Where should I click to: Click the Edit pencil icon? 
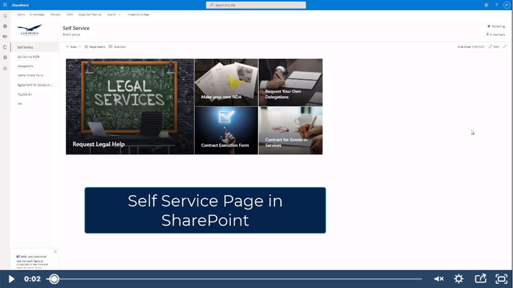click(491, 47)
